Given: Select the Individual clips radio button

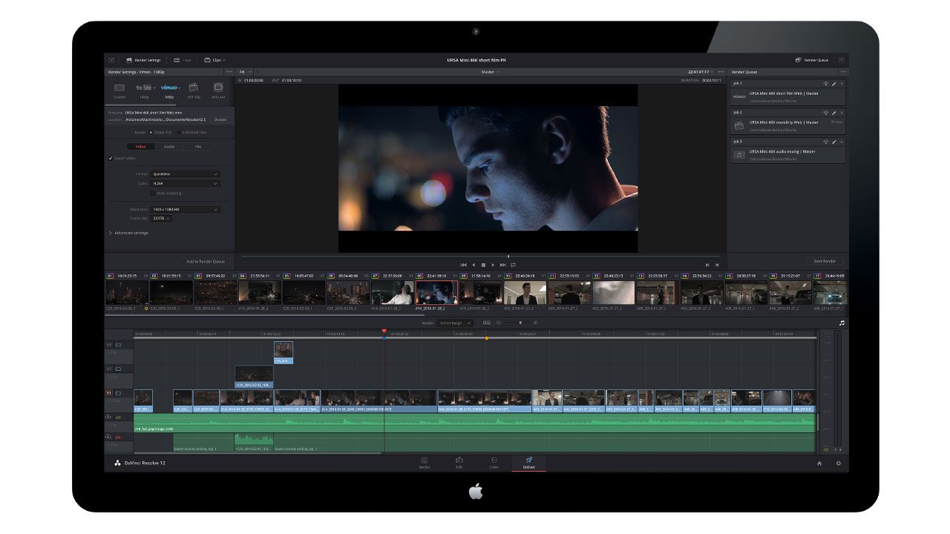Looking at the screenshot, I should [179, 132].
